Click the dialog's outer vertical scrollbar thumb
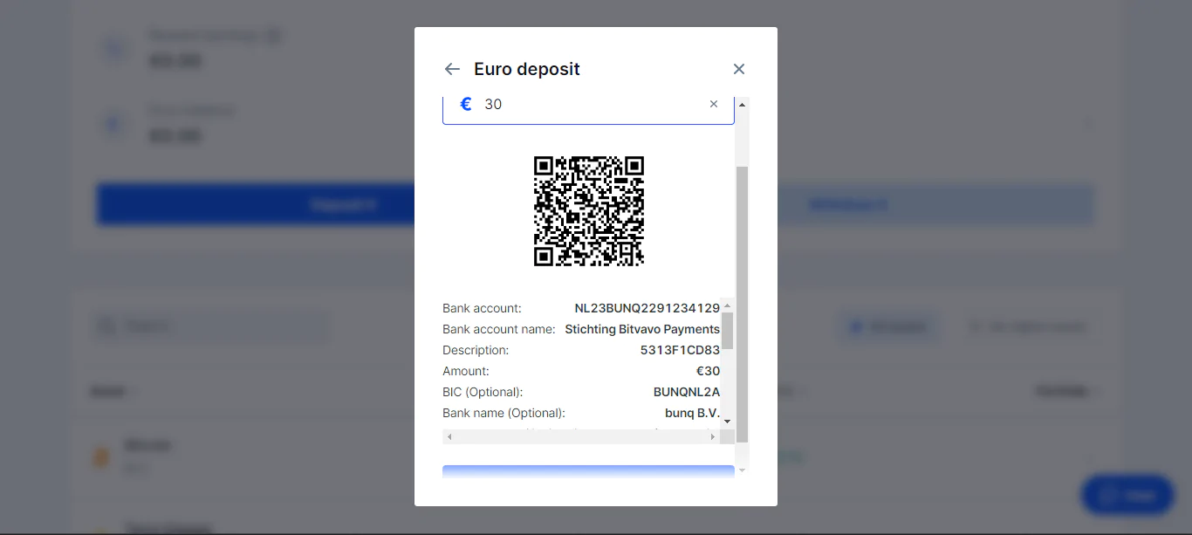 tap(743, 304)
